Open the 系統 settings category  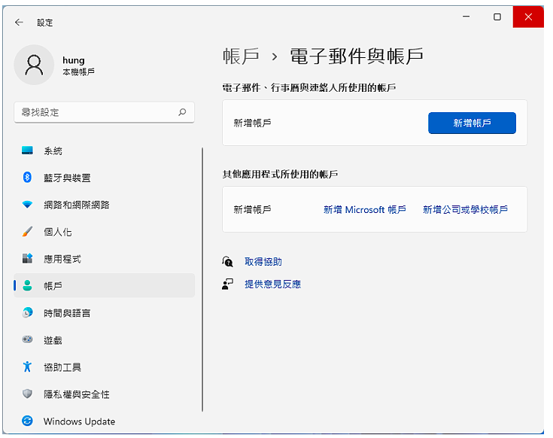(105, 151)
